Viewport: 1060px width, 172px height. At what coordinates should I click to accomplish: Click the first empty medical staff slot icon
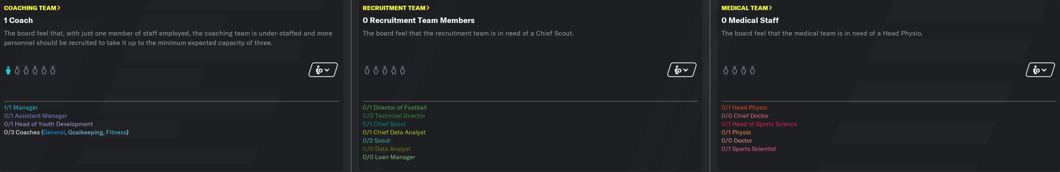[725, 70]
